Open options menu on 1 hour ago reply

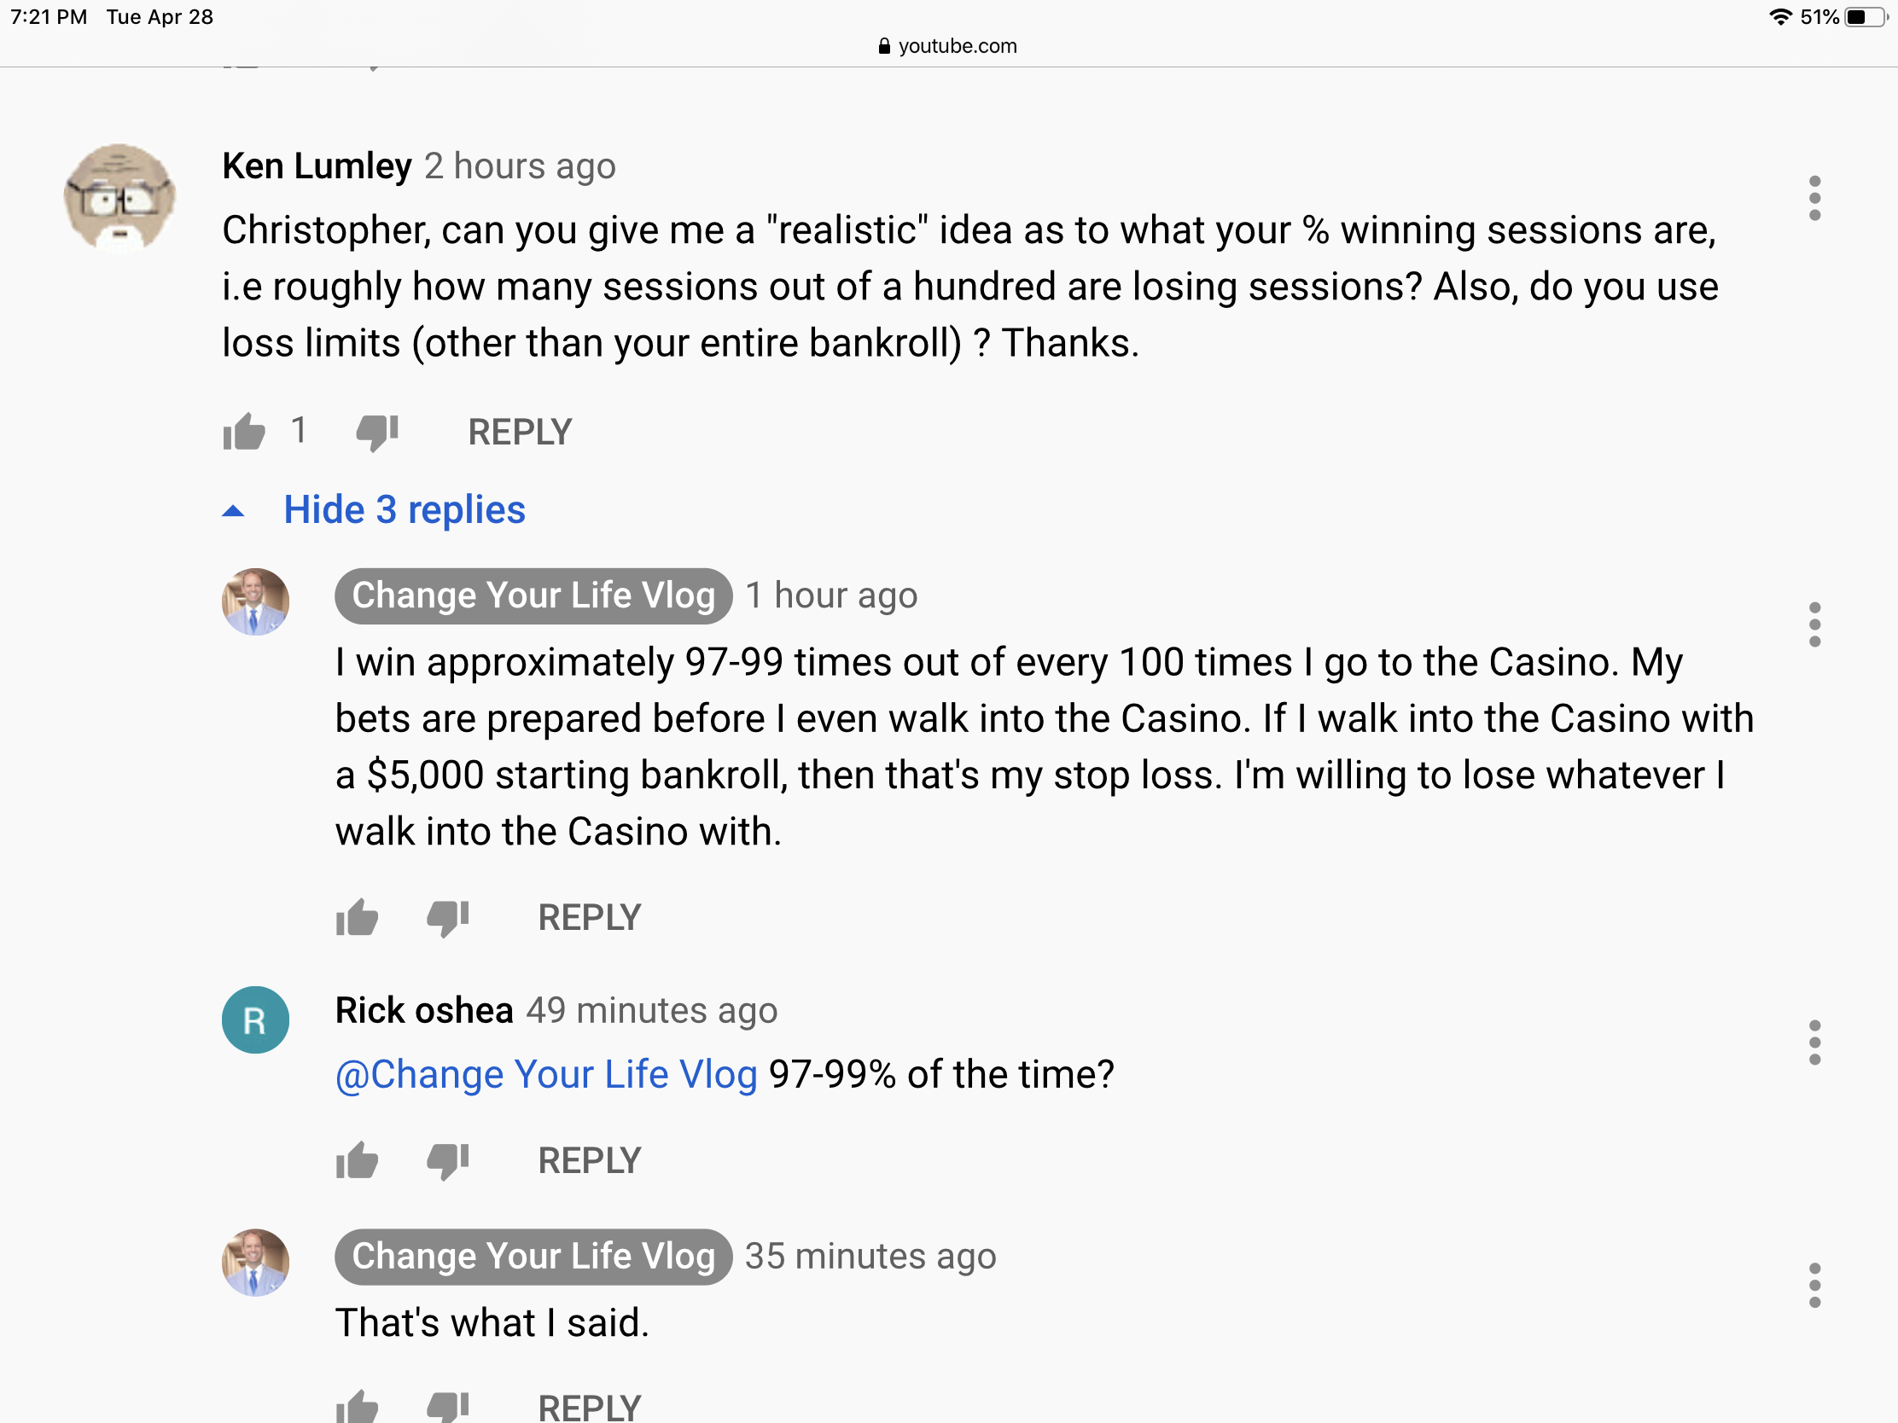[x=1814, y=624]
